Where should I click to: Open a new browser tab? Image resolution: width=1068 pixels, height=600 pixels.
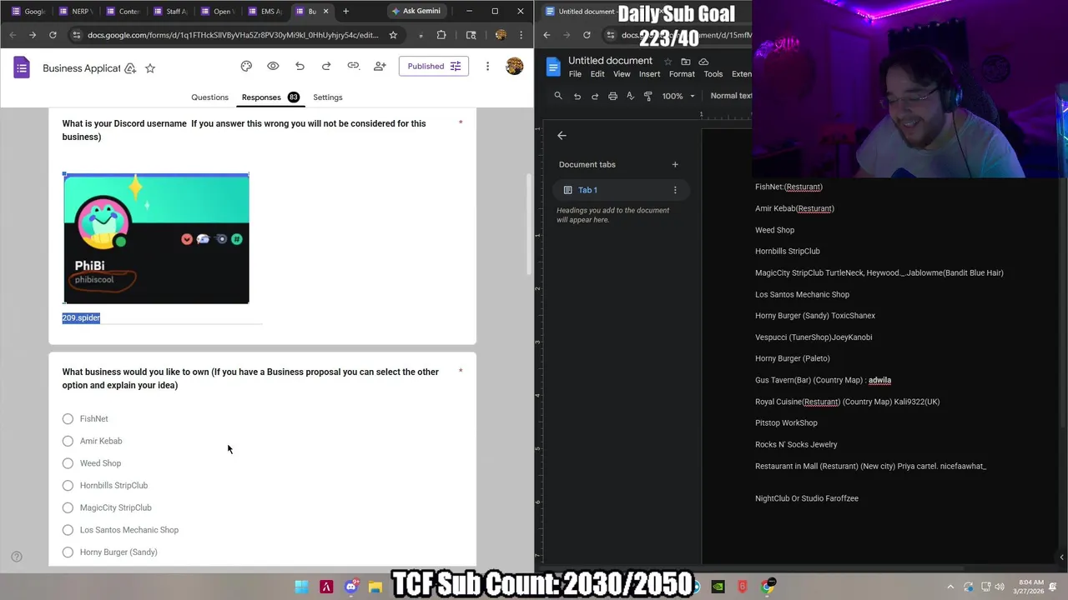pos(346,11)
